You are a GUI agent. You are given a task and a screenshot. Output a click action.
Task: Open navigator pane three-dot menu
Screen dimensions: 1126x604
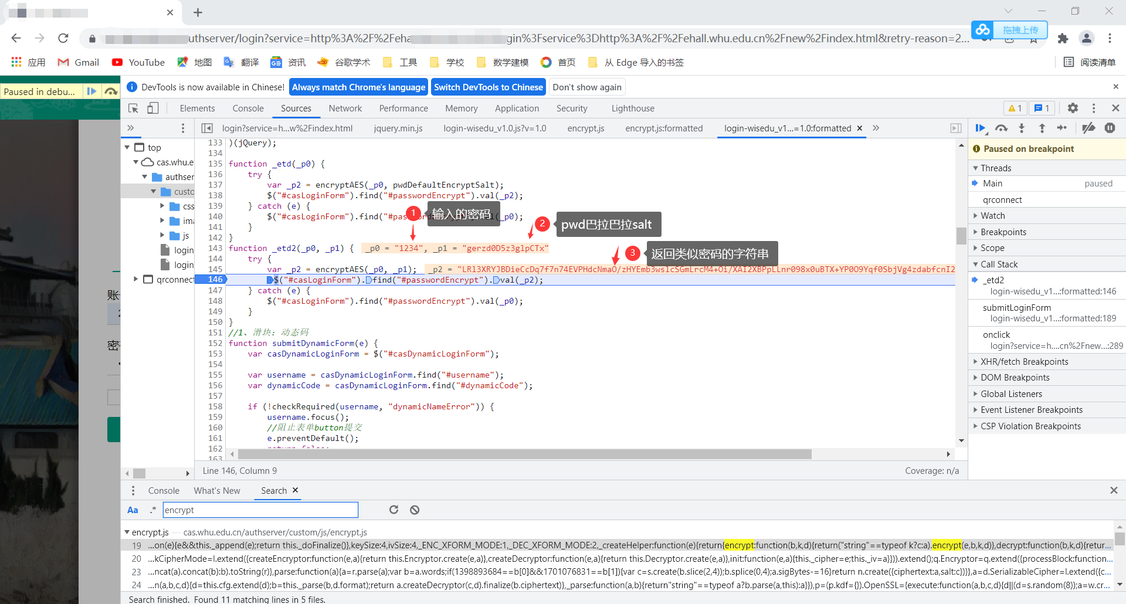[183, 128]
